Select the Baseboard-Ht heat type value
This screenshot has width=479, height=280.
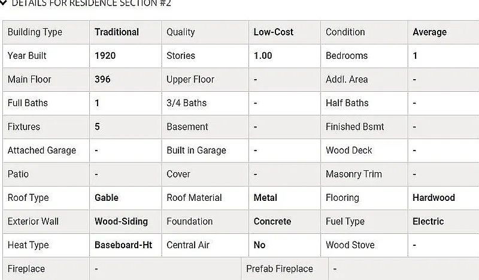123,245
